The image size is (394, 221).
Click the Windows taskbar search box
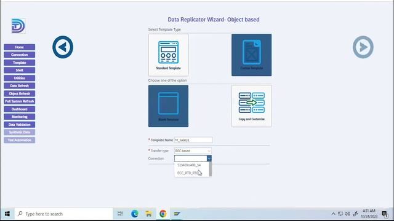coord(64,214)
